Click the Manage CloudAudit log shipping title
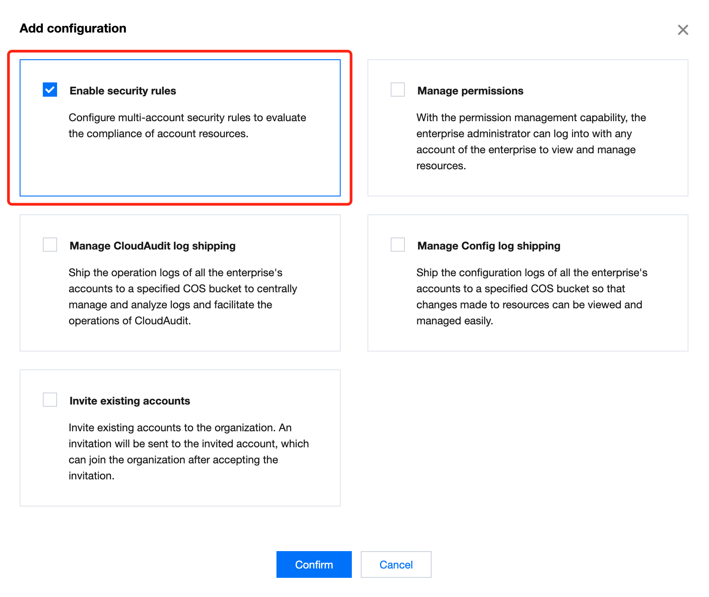Image resolution: width=709 pixels, height=597 pixels. coord(153,246)
